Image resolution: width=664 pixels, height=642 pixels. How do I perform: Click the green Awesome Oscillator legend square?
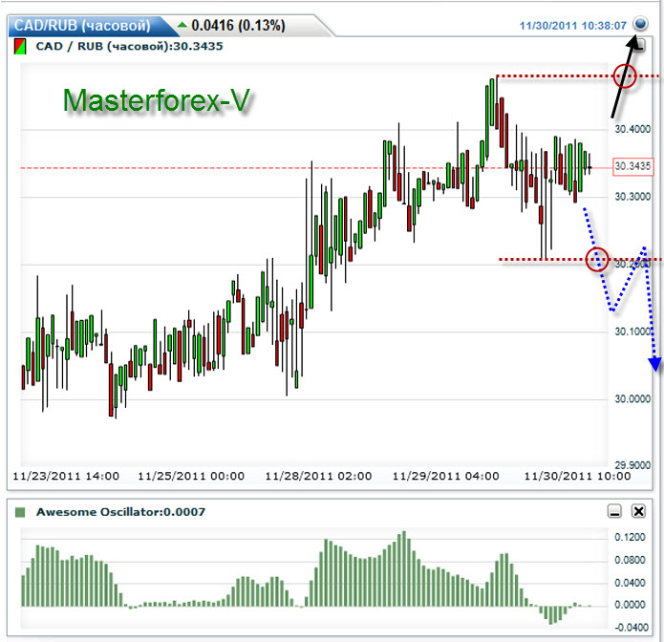coord(20,512)
